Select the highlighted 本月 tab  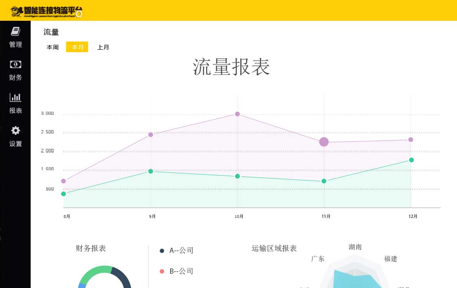point(78,47)
